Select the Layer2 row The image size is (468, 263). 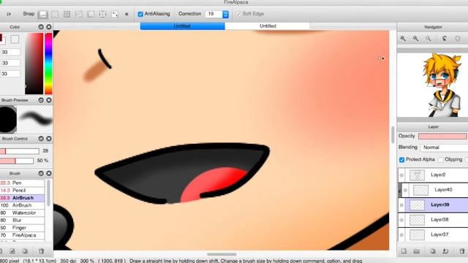[x=434, y=175]
